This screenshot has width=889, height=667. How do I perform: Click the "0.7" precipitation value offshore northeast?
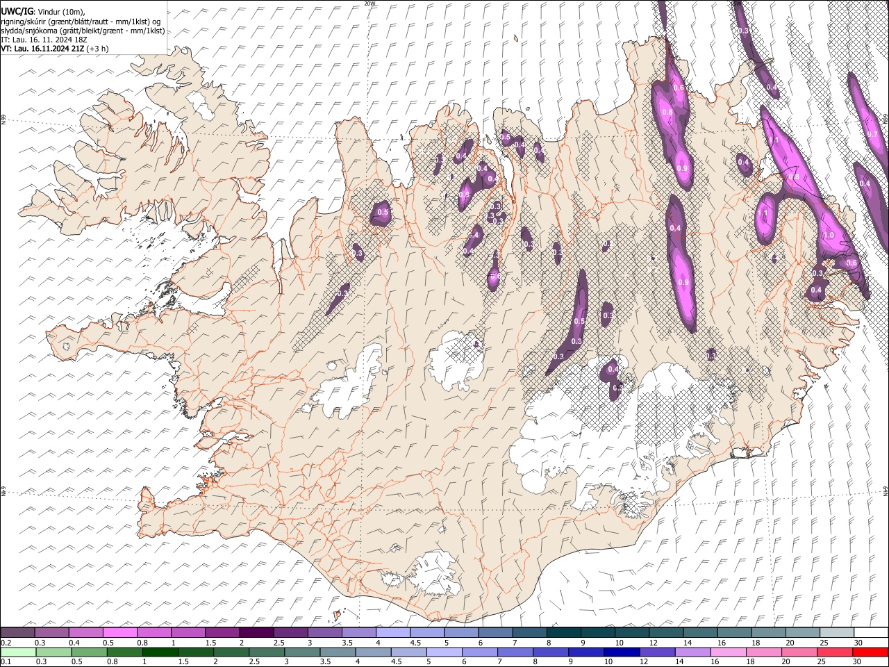pyautogui.click(x=872, y=134)
